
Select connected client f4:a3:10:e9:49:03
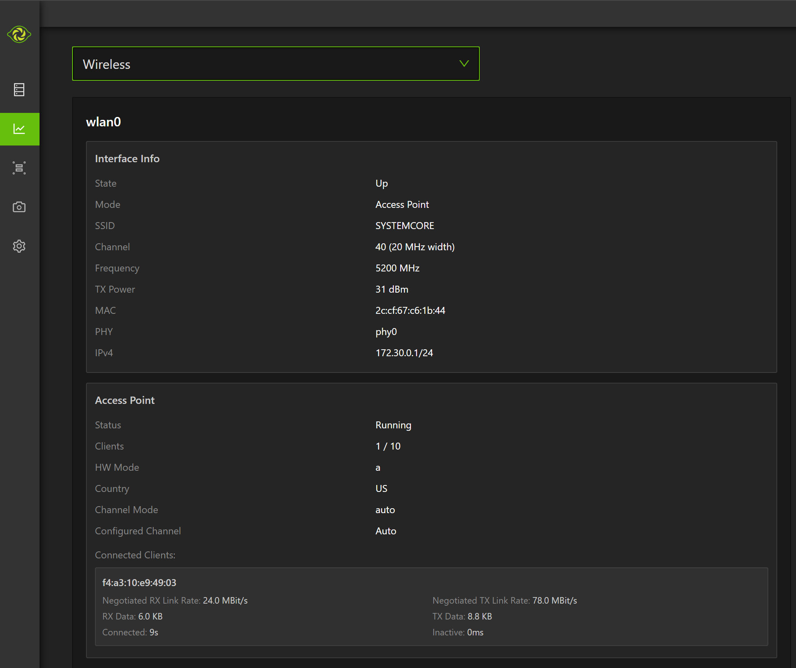(139, 583)
